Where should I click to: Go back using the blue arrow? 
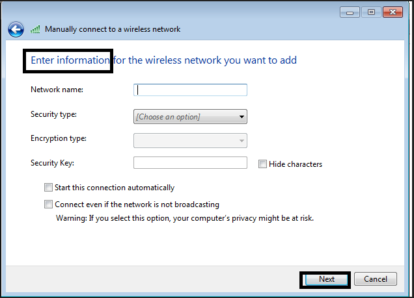[x=16, y=29]
